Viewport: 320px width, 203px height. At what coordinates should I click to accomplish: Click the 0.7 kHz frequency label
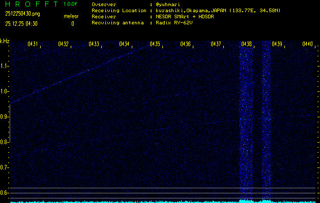point(5,167)
